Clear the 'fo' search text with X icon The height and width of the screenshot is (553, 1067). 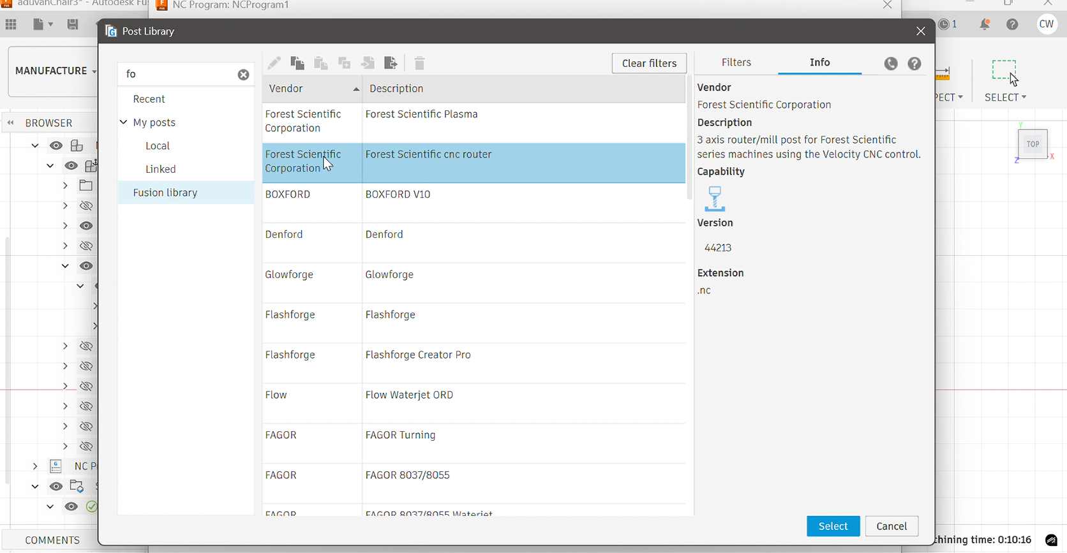click(243, 75)
